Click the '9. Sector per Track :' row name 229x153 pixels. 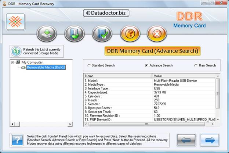pyautogui.click(x=99, y=112)
